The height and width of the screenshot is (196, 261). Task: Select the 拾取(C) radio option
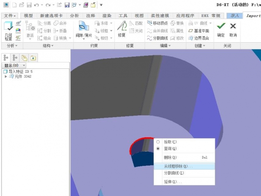pyautogui.click(x=158, y=142)
